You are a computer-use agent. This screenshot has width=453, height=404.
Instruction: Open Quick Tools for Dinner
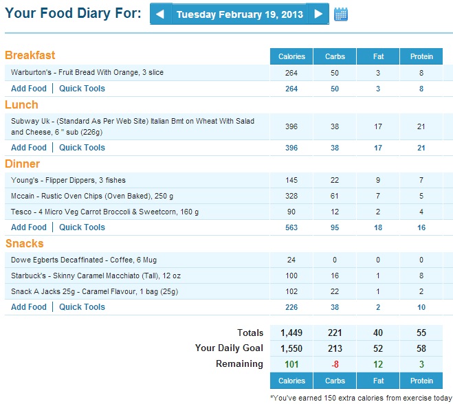(x=82, y=227)
